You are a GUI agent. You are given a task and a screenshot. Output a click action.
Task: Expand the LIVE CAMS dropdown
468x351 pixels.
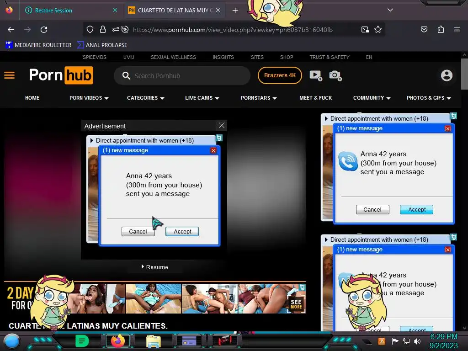click(x=202, y=98)
